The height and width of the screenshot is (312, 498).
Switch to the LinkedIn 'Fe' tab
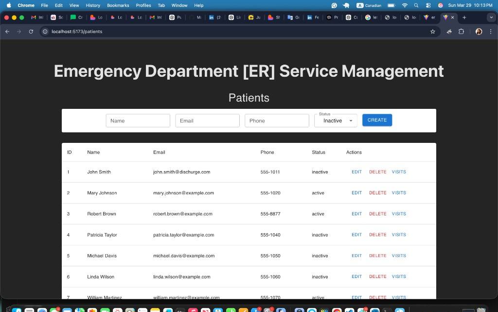[313, 17]
